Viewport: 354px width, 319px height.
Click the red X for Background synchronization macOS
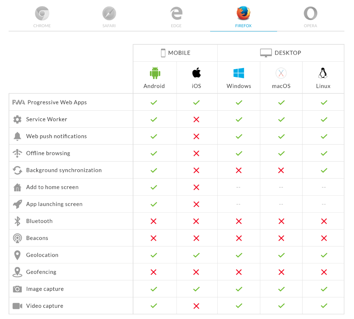pos(281,170)
